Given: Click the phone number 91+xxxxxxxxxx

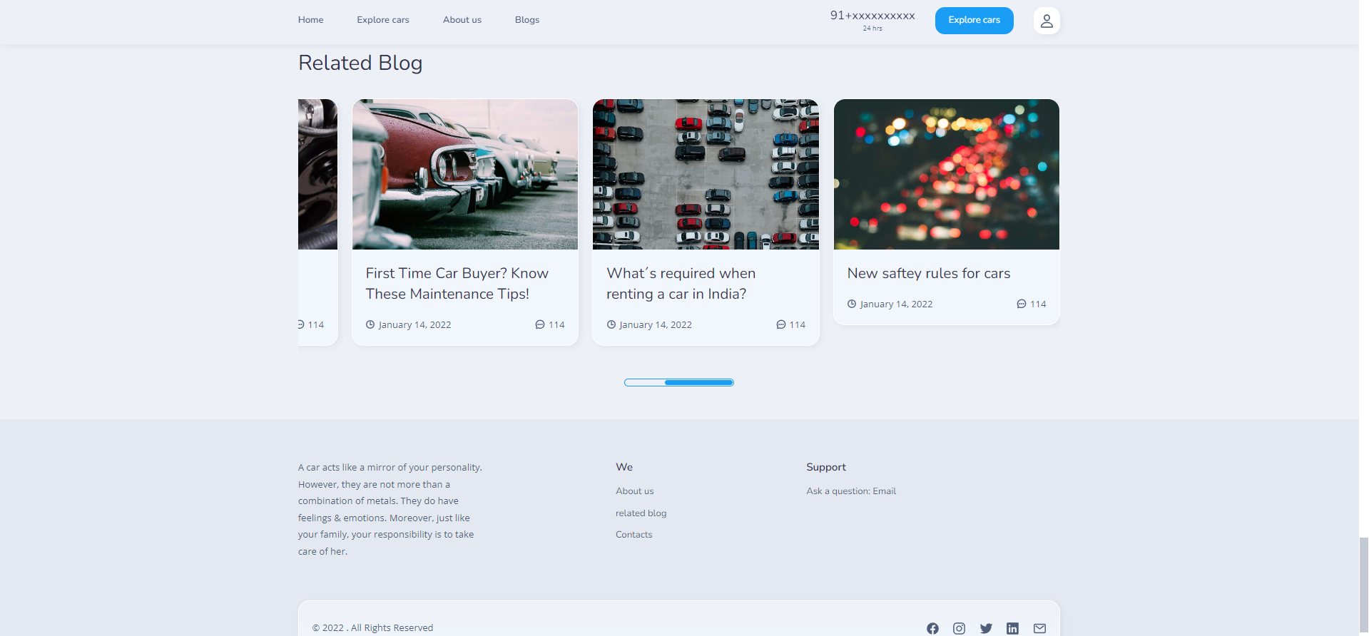Looking at the screenshot, I should point(872,16).
